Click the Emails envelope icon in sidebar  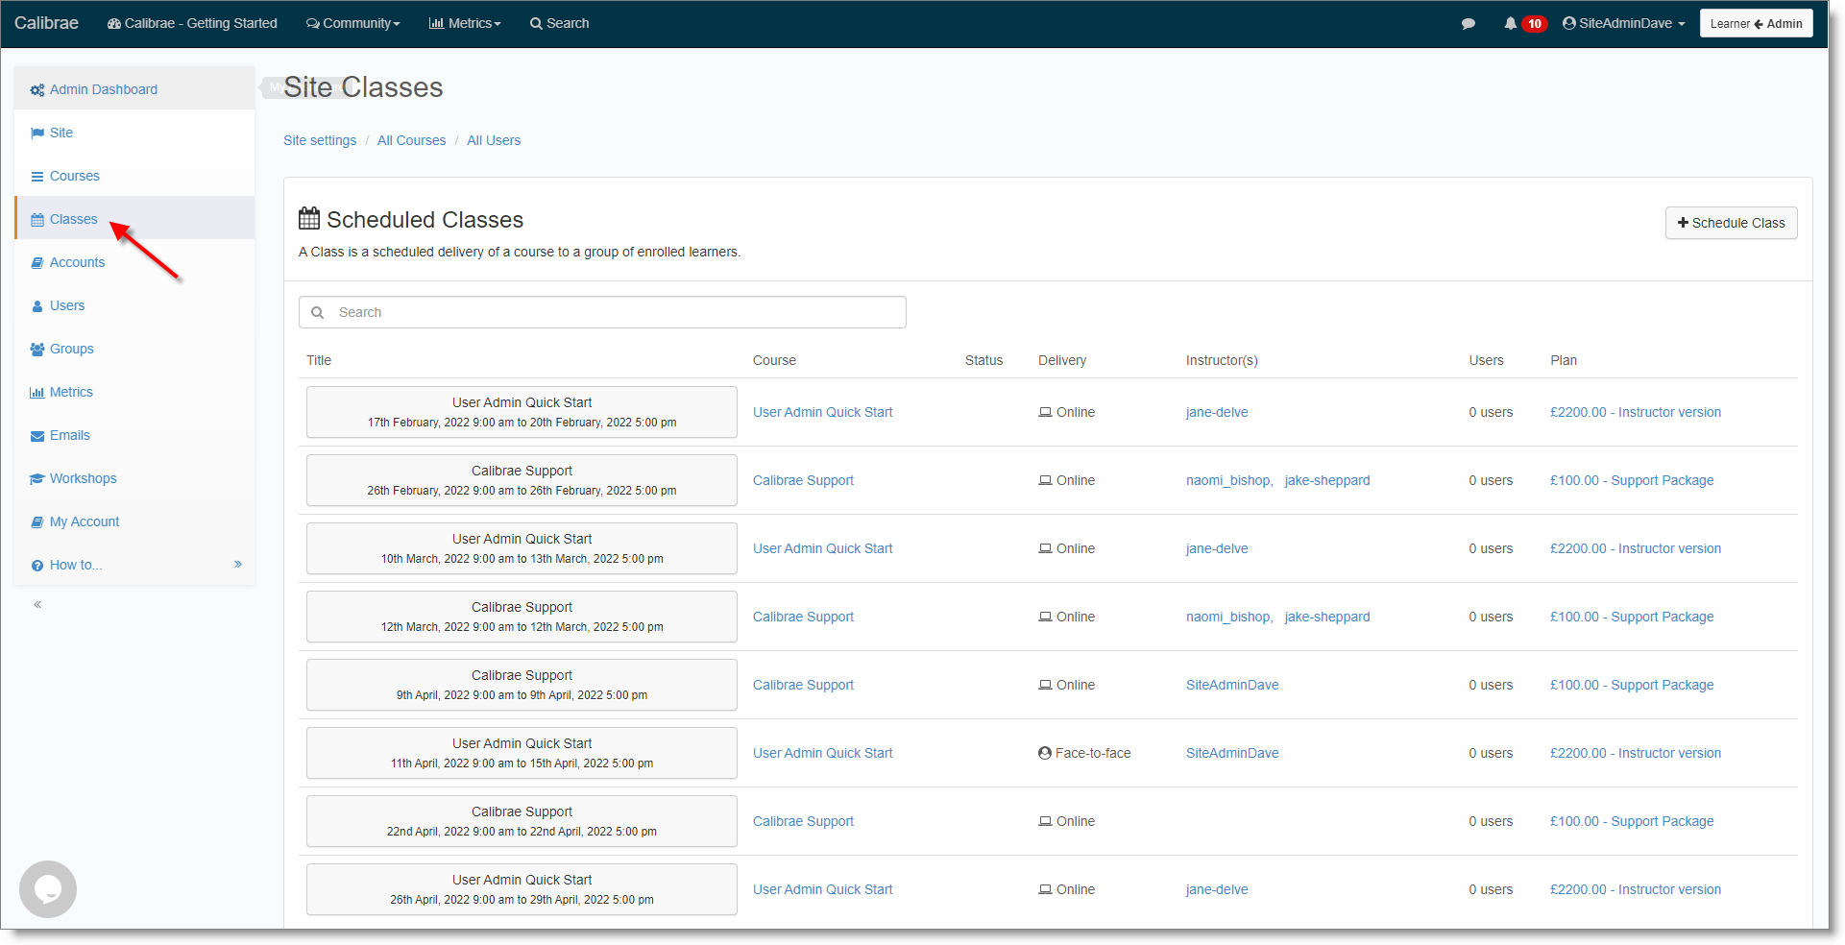(x=37, y=436)
